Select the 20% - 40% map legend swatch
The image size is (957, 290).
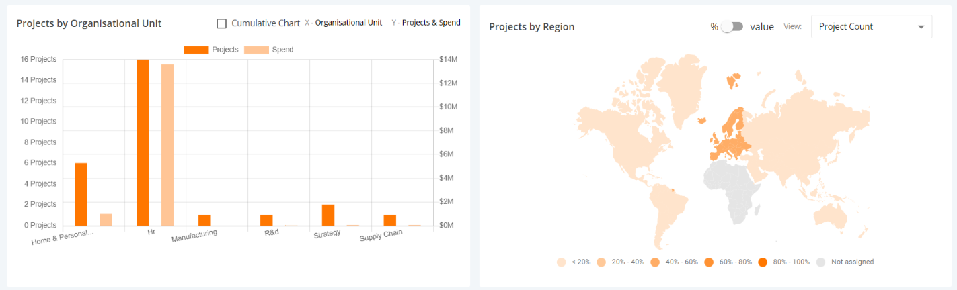pos(601,262)
